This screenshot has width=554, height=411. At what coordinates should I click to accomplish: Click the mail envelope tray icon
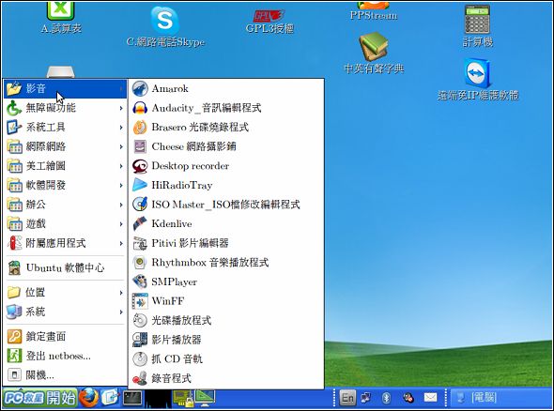tap(430, 398)
